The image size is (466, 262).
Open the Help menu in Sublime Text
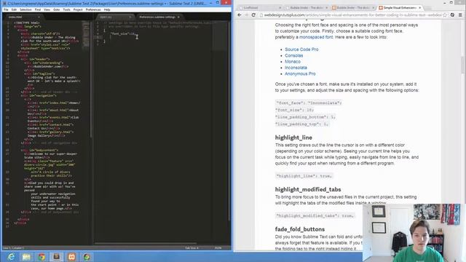[107, 9]
